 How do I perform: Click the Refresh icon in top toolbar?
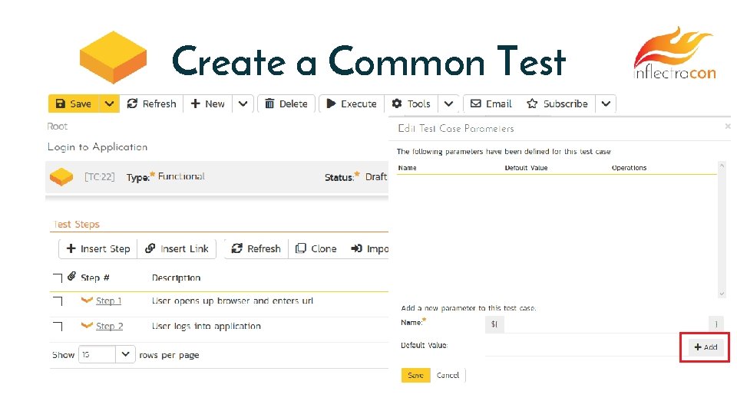[x=151, y=104]
